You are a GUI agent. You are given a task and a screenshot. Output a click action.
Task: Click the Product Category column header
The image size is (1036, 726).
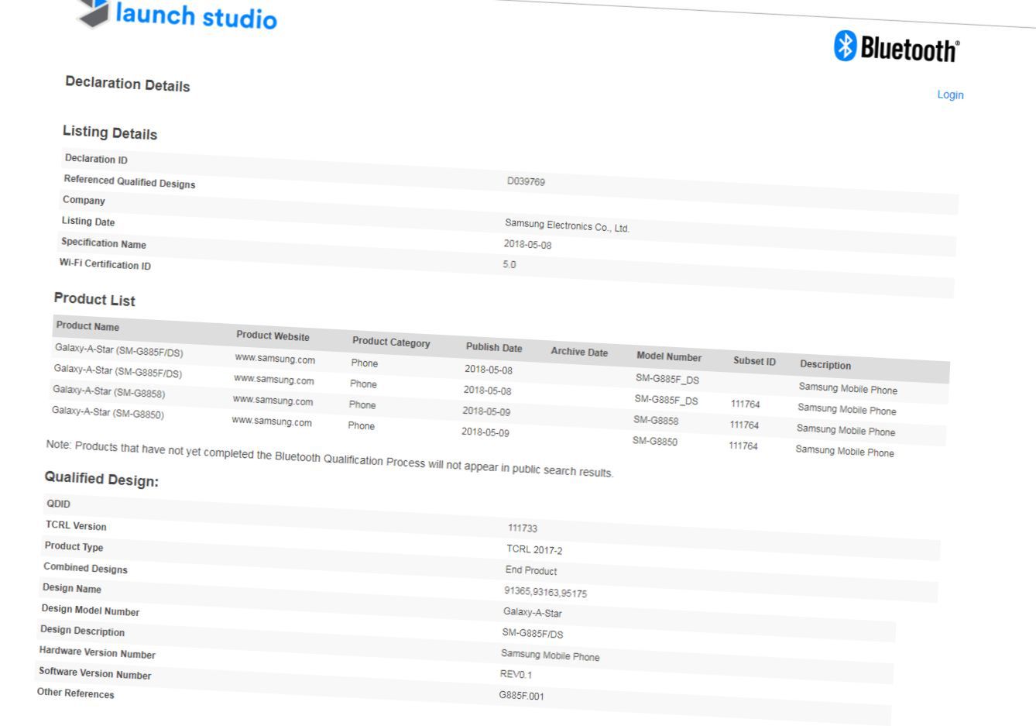pyautogui.click(x=391, y=342)
